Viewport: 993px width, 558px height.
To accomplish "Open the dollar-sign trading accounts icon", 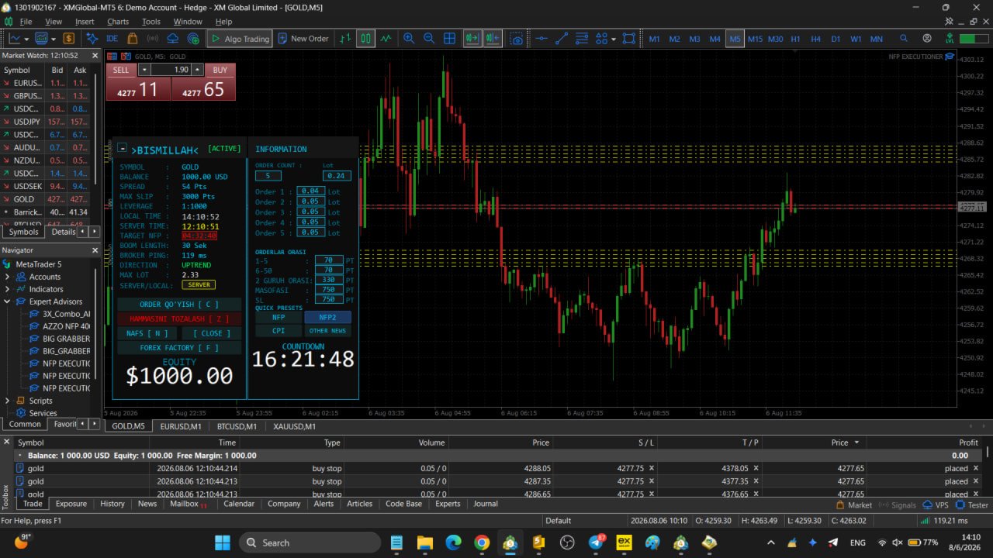I will pyautogui.click(x=69, y=38).
